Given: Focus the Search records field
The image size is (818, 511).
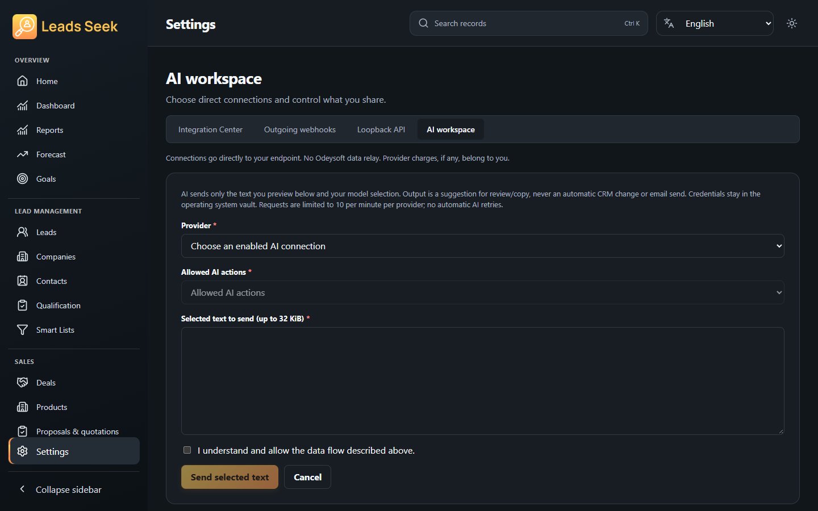Looking at the screenshot, I should tap(528, 23).
